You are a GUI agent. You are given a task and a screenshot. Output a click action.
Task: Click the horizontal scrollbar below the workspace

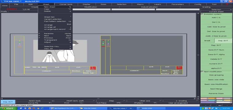[x=98, y=98]
